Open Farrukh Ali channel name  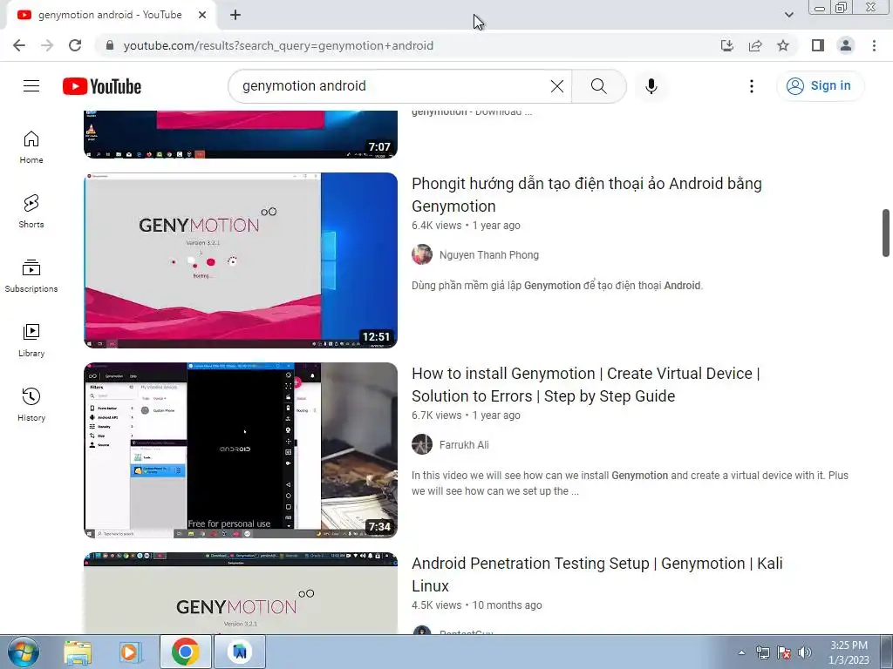pos(464,445)
